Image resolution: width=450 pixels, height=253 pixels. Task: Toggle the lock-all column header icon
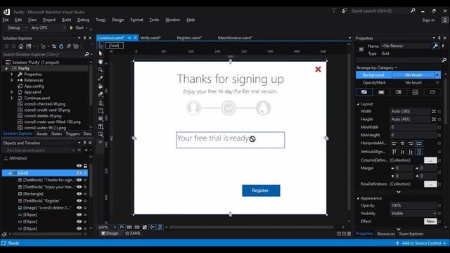click(x=85, y=166)
